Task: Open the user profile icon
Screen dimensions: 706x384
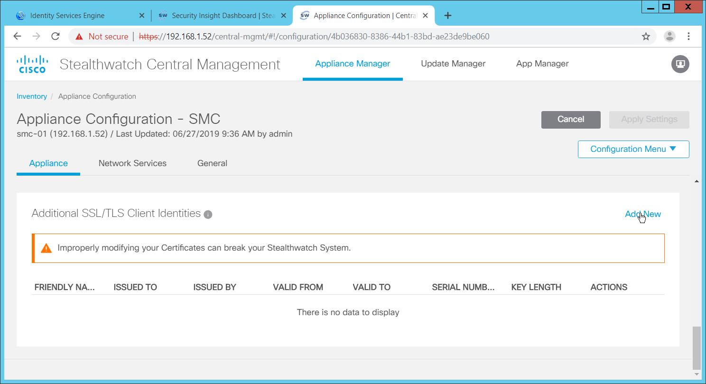Action: [680, 64]
